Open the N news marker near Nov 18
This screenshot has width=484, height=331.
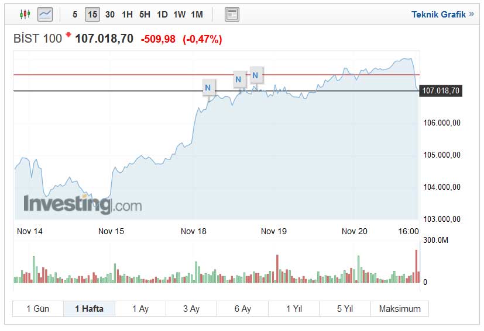208,88
